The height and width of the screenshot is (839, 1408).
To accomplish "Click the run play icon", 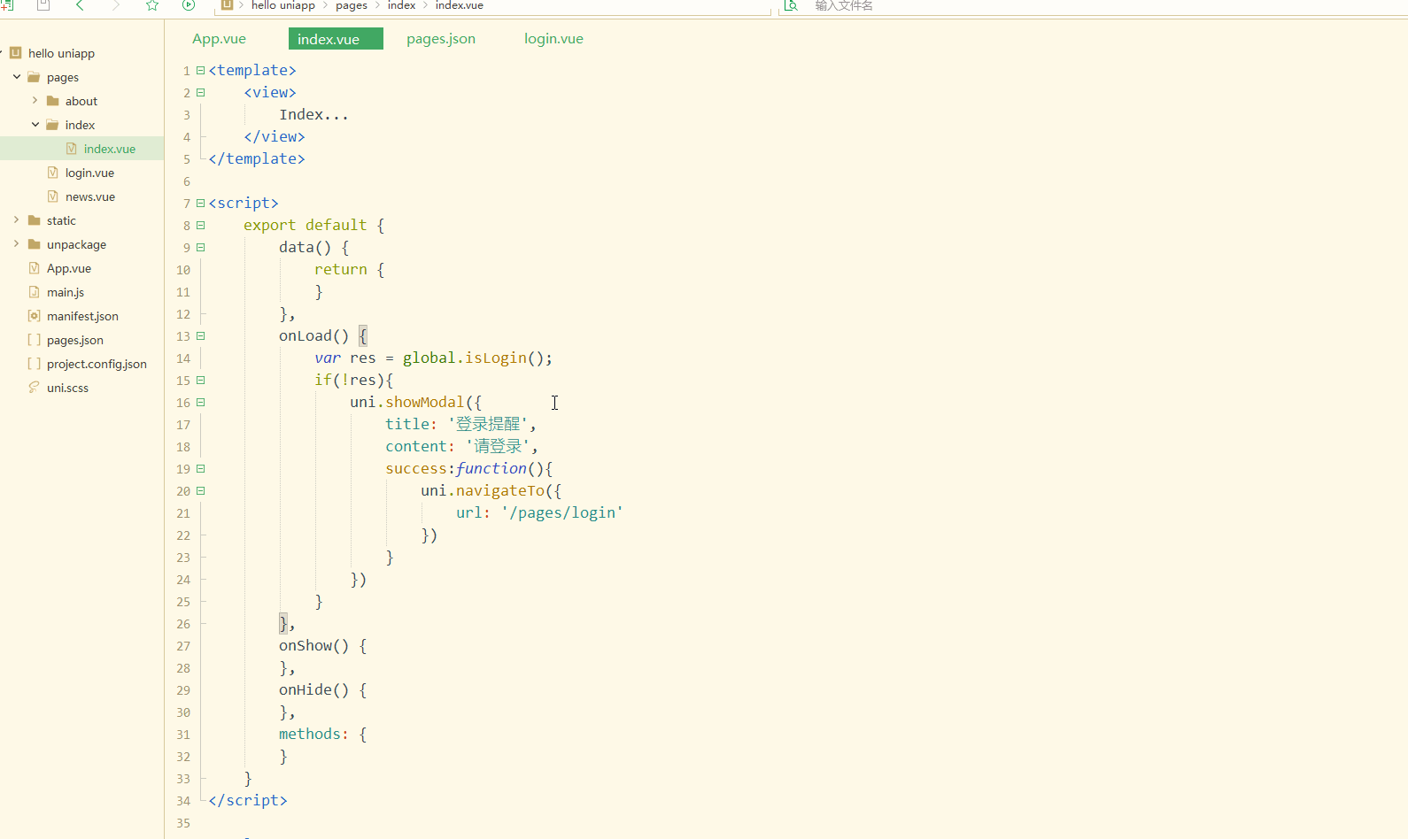I will (189, 5).
